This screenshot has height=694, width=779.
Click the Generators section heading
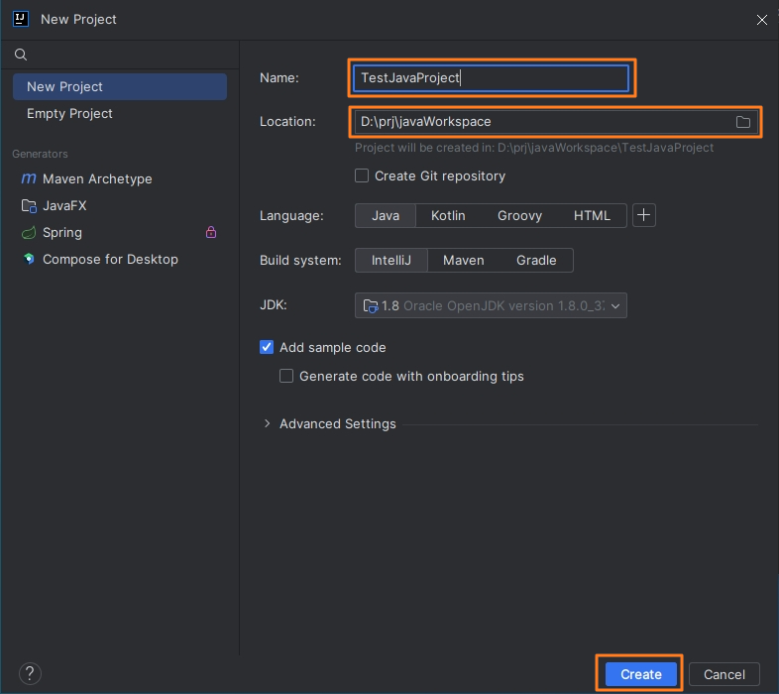point(40,154)
